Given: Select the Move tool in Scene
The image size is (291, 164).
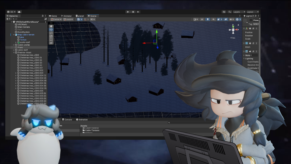Looking at the screenshot, I should pos(51,30).
